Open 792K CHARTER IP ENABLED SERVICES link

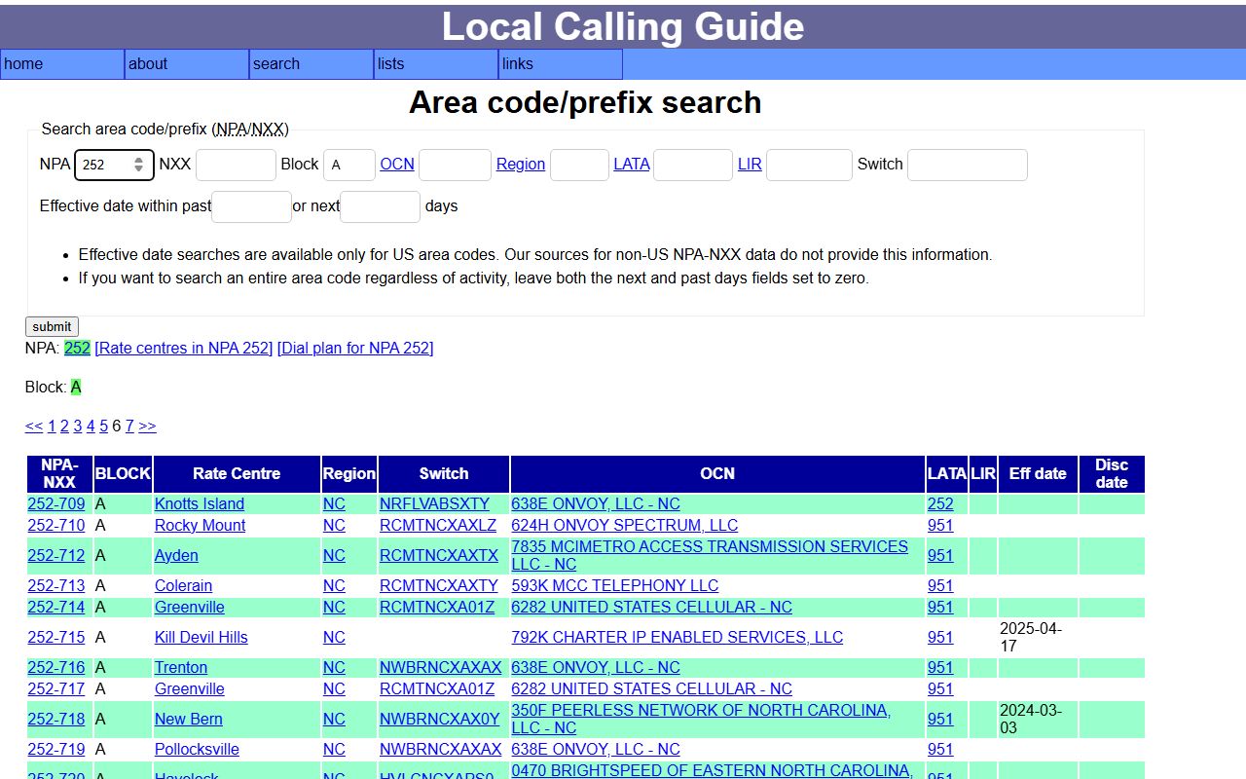point(678,638)
